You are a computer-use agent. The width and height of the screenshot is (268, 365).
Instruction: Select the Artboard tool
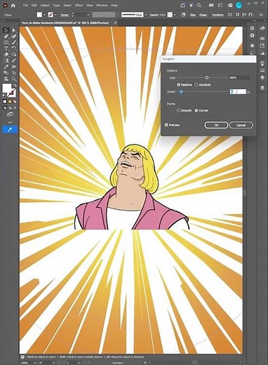point(14,73)
